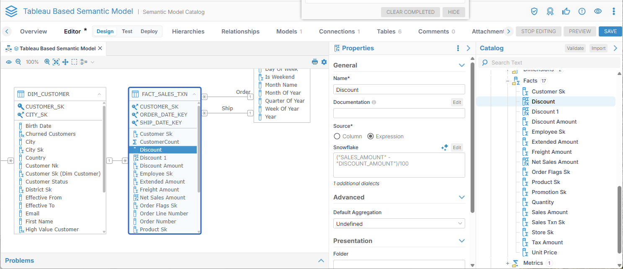Open the Relationships tab
Screen dimensions: 623x269
click(240, 31)
